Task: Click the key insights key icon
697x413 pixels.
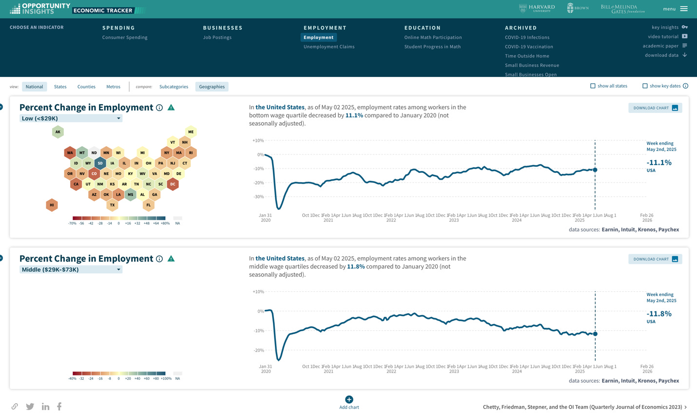Action: [x=685, y=27]
